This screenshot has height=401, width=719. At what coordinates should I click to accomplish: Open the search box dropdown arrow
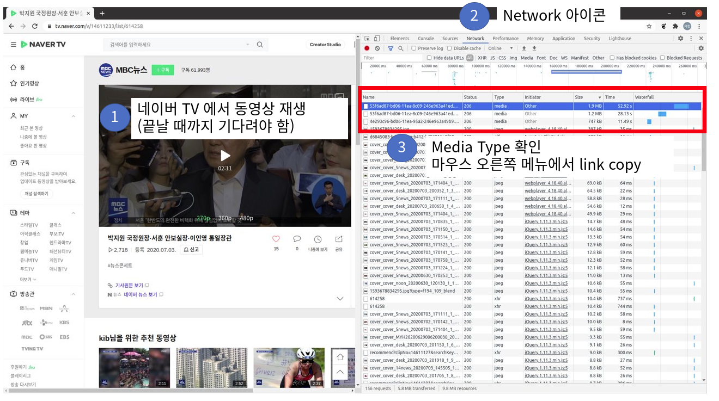point(248,45)
